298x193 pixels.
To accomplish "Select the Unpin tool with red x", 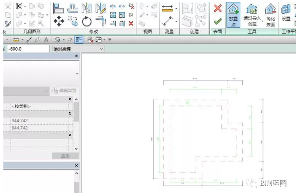I will coord(131,6).
